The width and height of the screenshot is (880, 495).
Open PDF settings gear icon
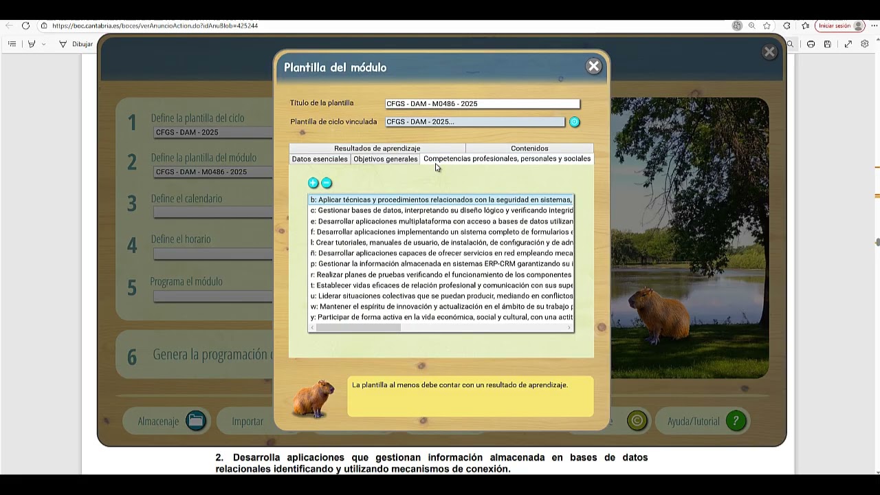coord(865,44)
